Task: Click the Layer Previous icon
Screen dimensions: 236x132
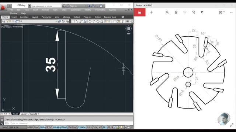Action: pos(63,21)
